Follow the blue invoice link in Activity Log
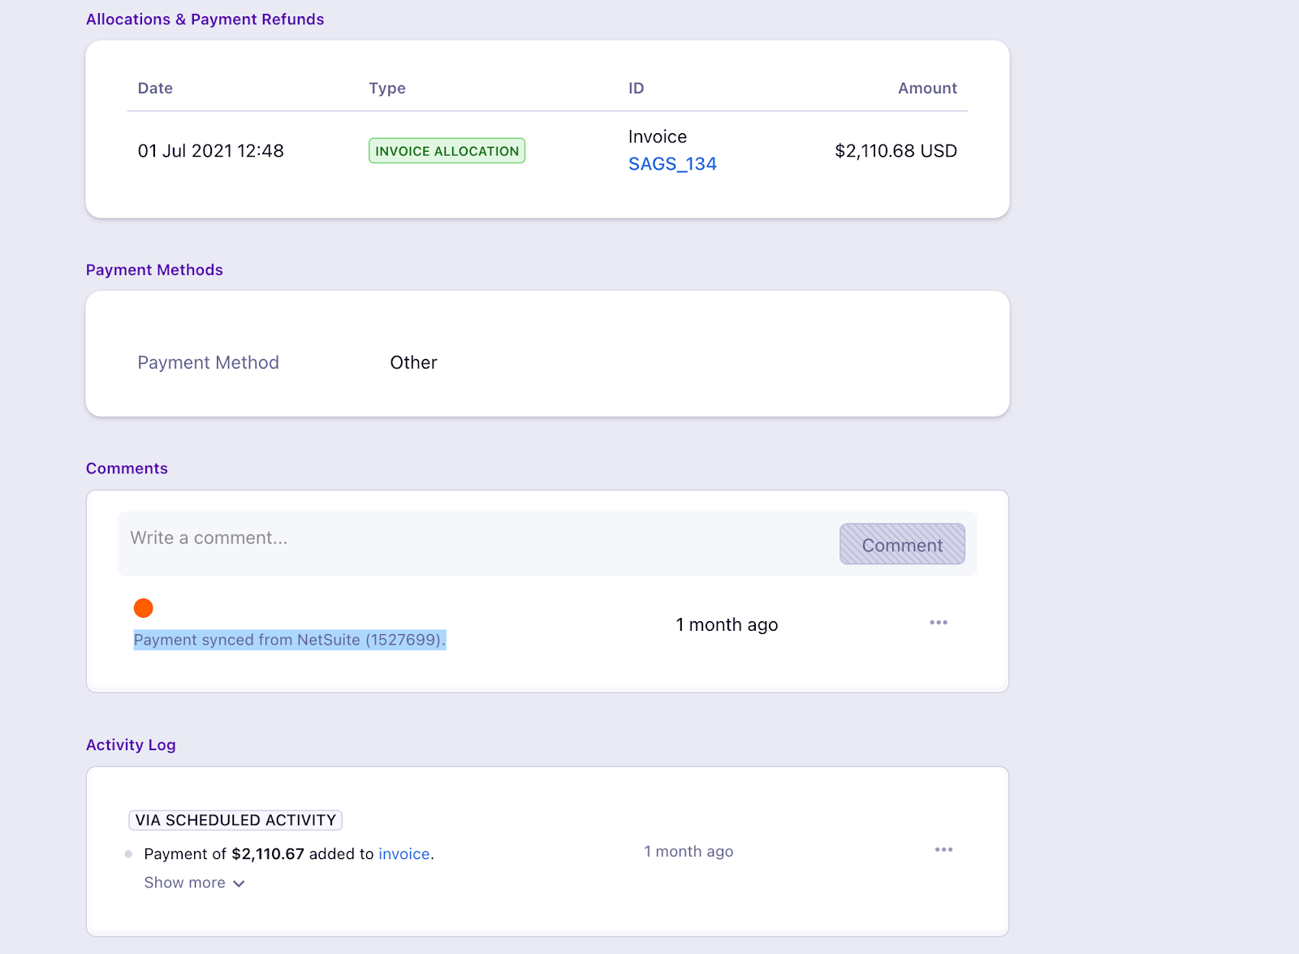This screenshot has width=1299, height=954. 404,854
